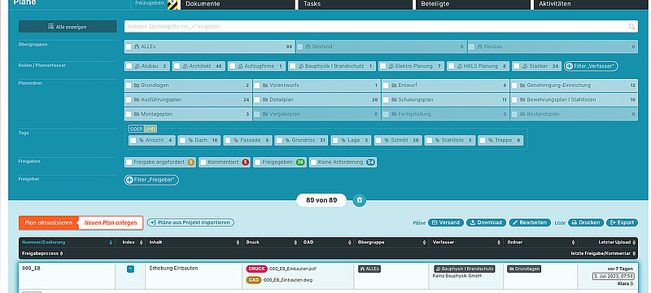Click the Drucken printer button
This screenshot has width=651, height=293.
(586, 222)
